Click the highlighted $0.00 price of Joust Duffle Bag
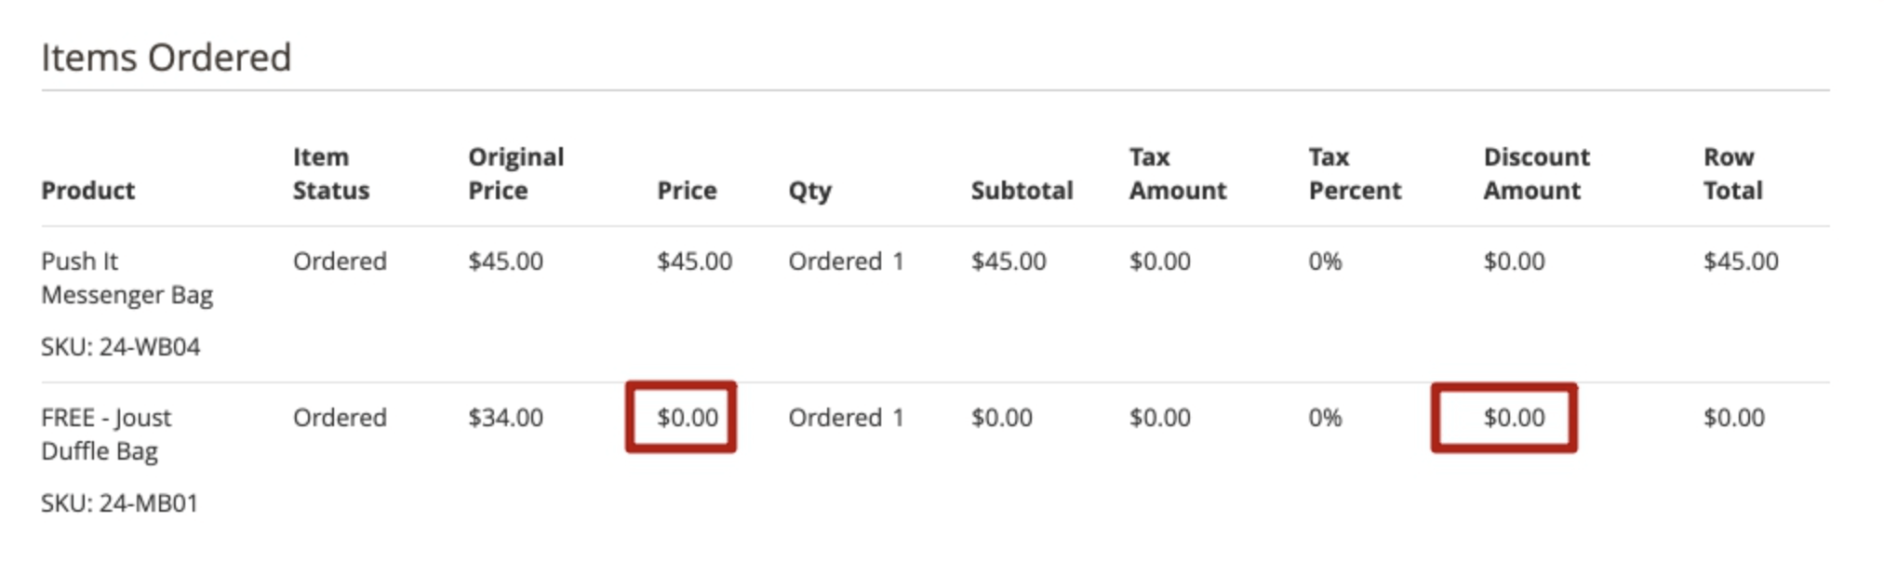 (x=688, y=418)
